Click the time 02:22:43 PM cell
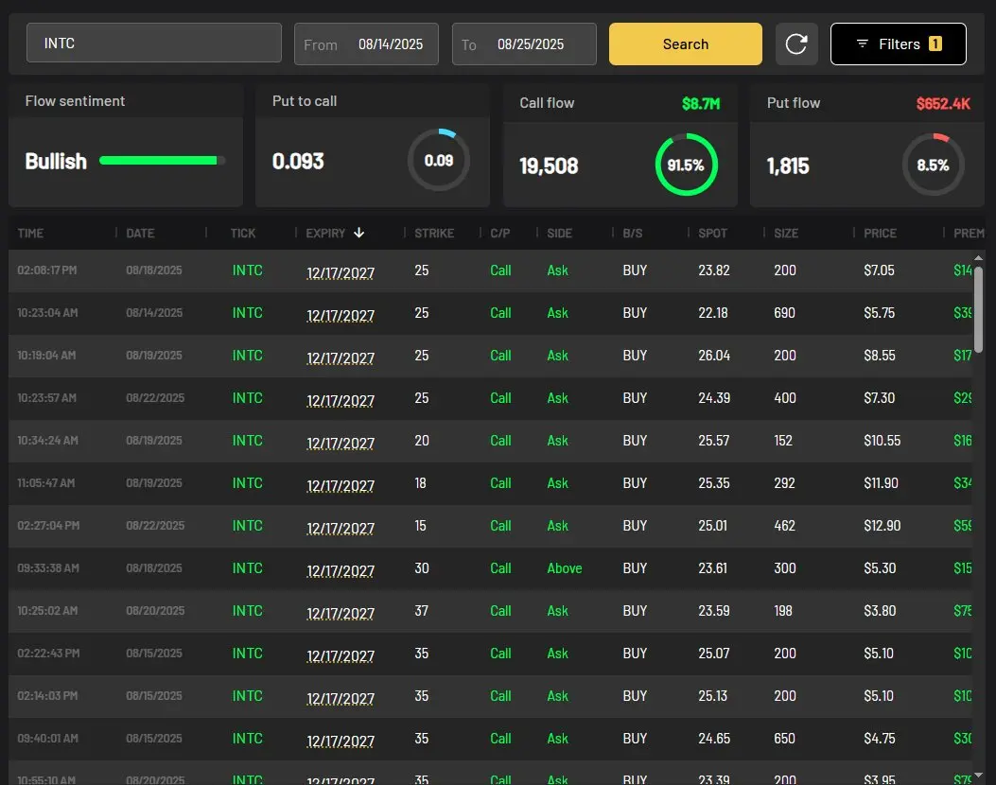Screen dimensions: 996x785 pyautogui.click(x=48, y=653)
